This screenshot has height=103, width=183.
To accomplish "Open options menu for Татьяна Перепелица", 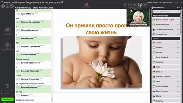I will 178,29.
